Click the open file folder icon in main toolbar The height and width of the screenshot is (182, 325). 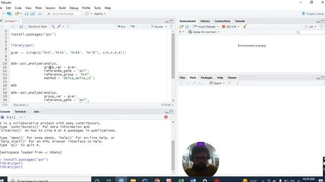coord(17,14)
